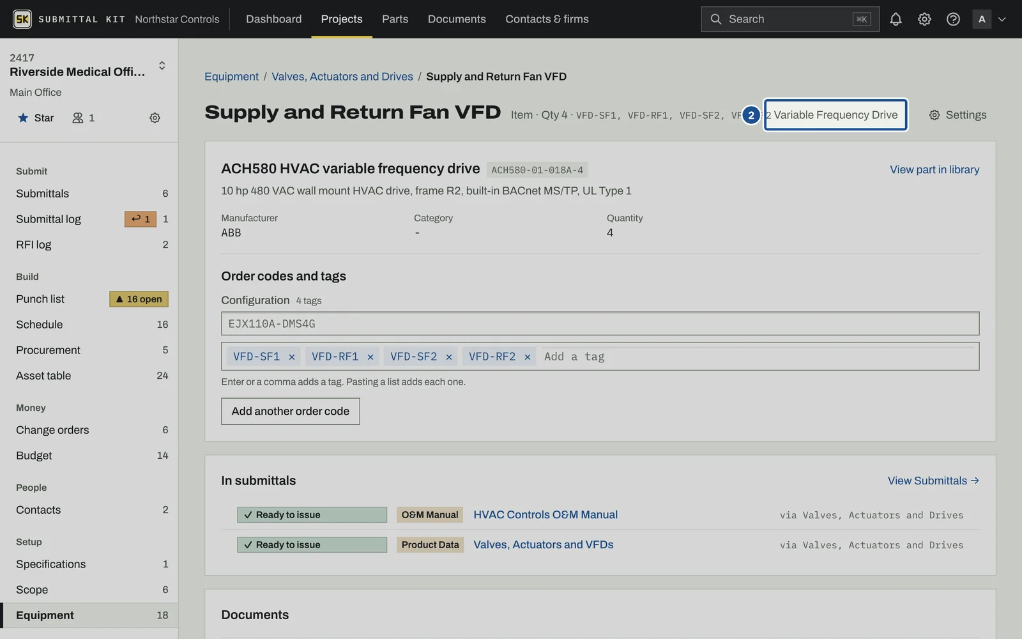Viewport: 1022px width, 639px height.
Task: Toggle the Star on this project
Action: click(x=36, y=118)
